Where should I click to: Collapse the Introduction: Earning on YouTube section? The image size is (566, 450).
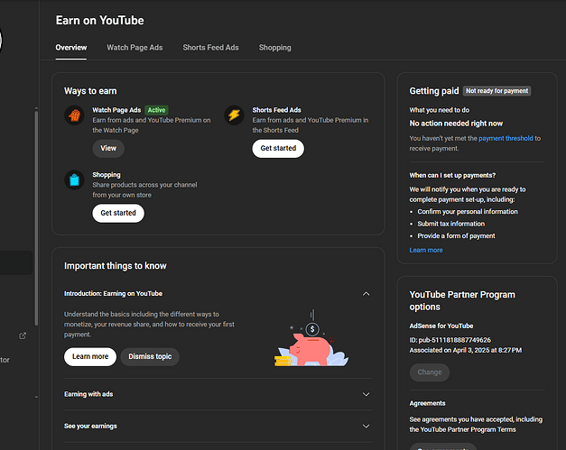pos(366,294)
